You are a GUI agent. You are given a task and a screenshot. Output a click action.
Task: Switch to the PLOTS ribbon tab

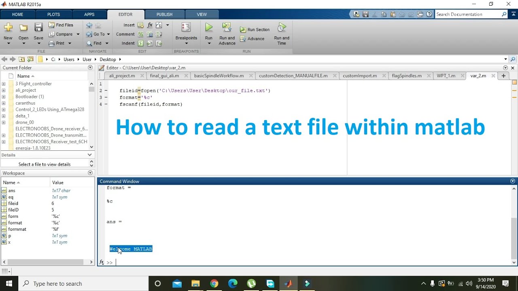53,14
